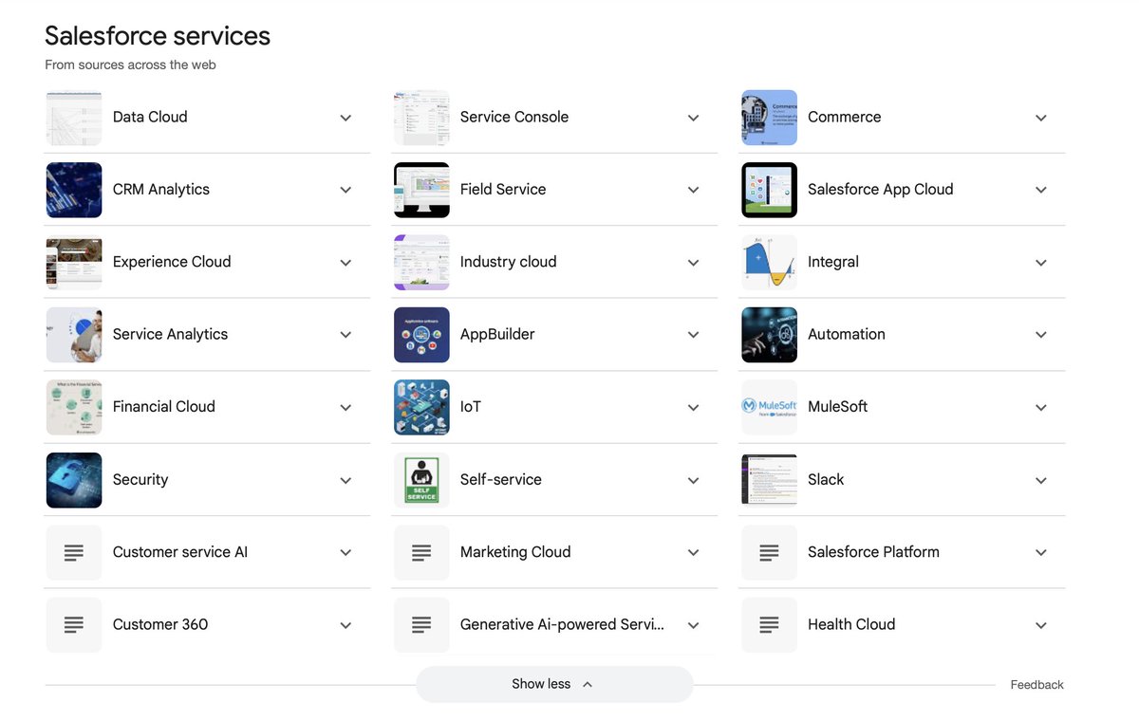Expand the Customer service AI chevron
1139x721 pixels.
[x=345, y=552]
